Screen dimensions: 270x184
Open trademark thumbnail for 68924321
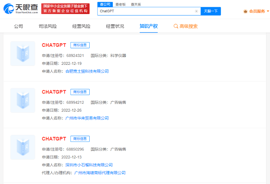(x=23, y=53)
